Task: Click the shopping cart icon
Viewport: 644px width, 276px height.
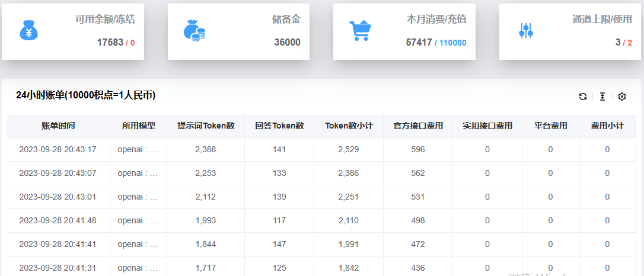Action: coord(360,30)
